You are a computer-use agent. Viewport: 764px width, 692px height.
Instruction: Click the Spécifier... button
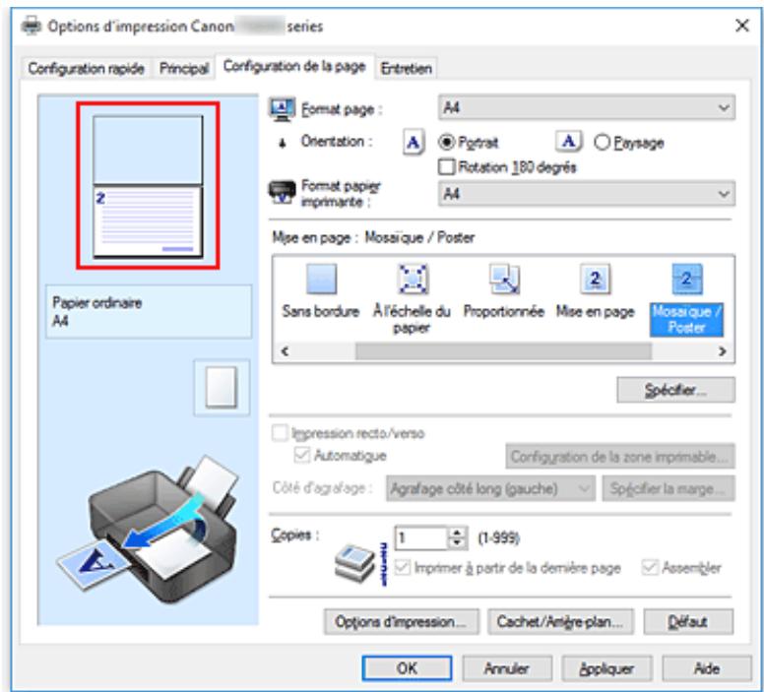[x=675, y=390]
